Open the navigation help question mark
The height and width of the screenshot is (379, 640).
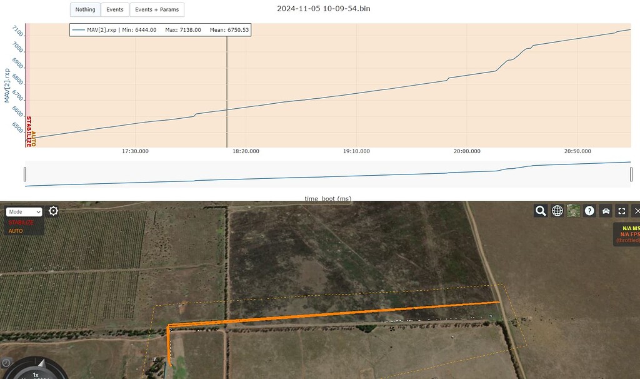pos(589,211)
